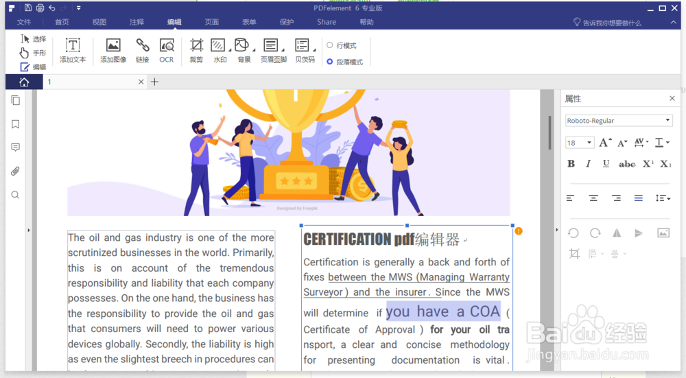Toggle italic formatting
The height and width of the screenshot is (378, 686).
tap(589, 164)
